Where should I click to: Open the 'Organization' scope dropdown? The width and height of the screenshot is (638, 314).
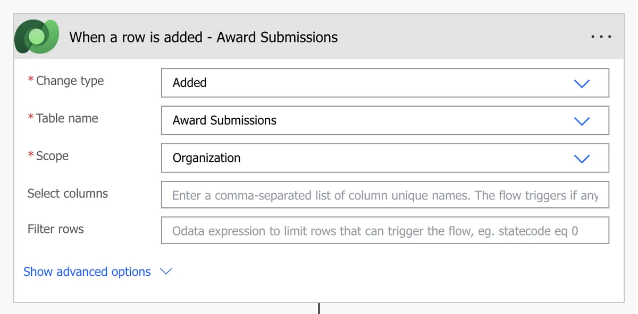pos(372,158)
